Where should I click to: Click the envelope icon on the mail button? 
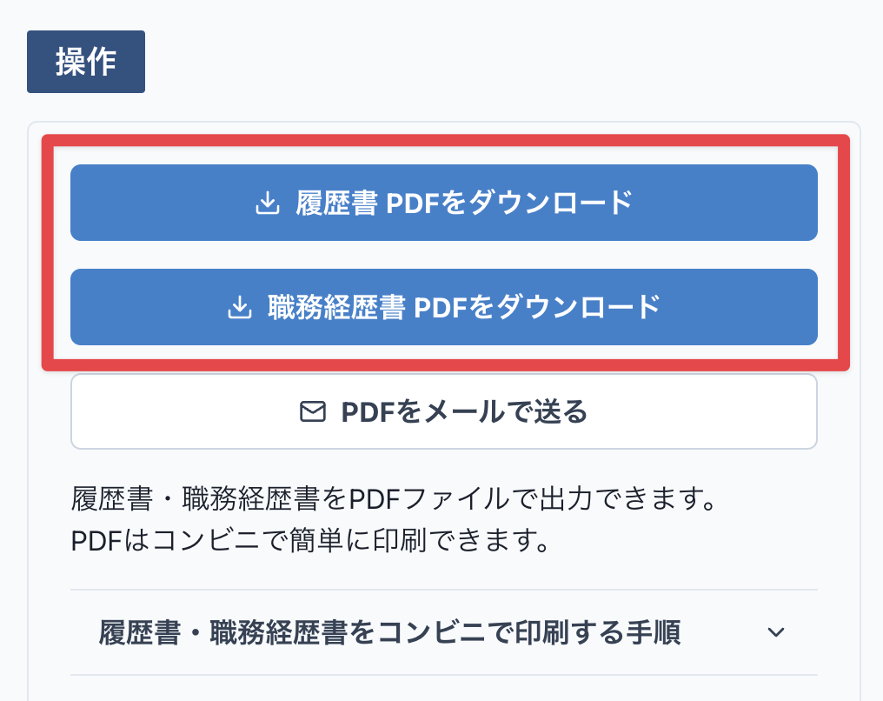[x=313, y=411]
